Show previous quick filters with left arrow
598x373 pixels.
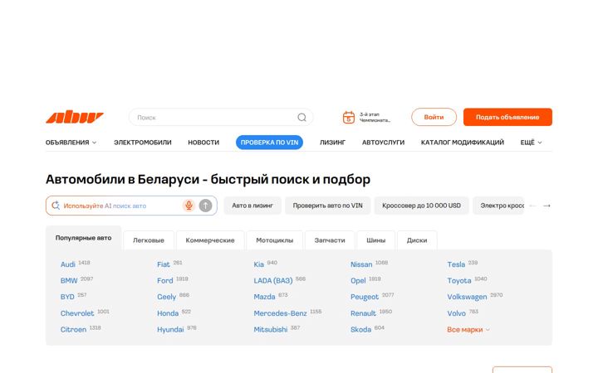pos(532,206)
